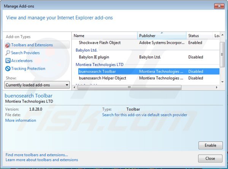This screenshot has width=228, height=169.
Task: Click the vertical scrollbar thumb
Action: coord(222,54)
